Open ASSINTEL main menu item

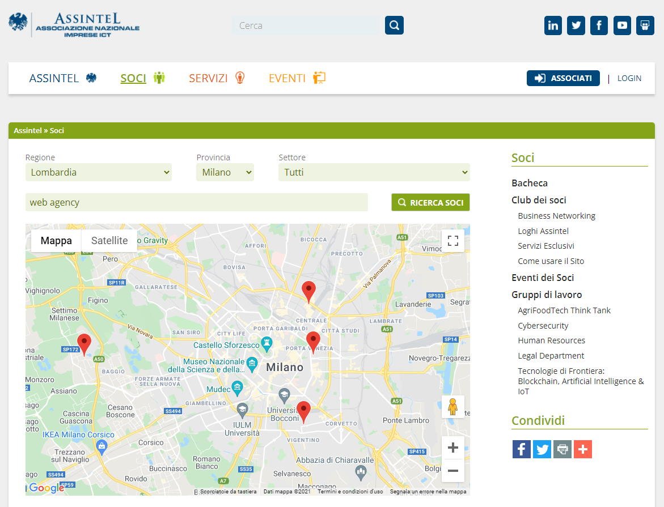pyautogui.click(x=63, y=78)
